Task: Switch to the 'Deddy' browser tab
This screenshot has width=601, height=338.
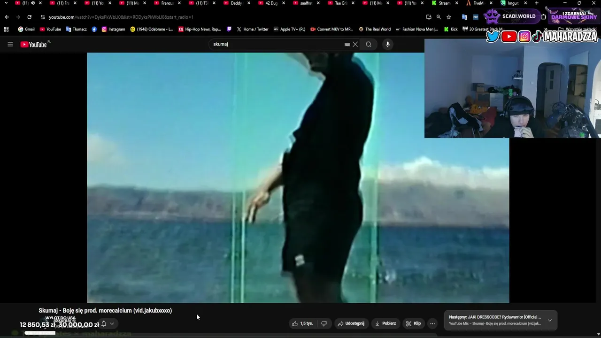Action: coord(233,3)
